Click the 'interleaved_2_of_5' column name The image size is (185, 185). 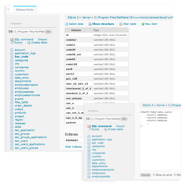click(79, 88)
